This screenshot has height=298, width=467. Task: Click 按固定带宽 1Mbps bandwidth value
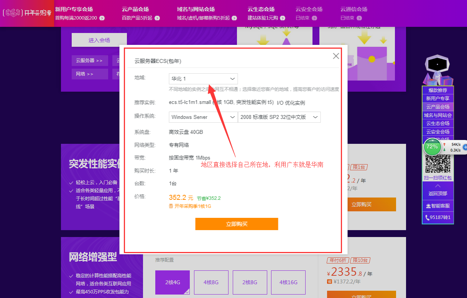pos(189,158)
